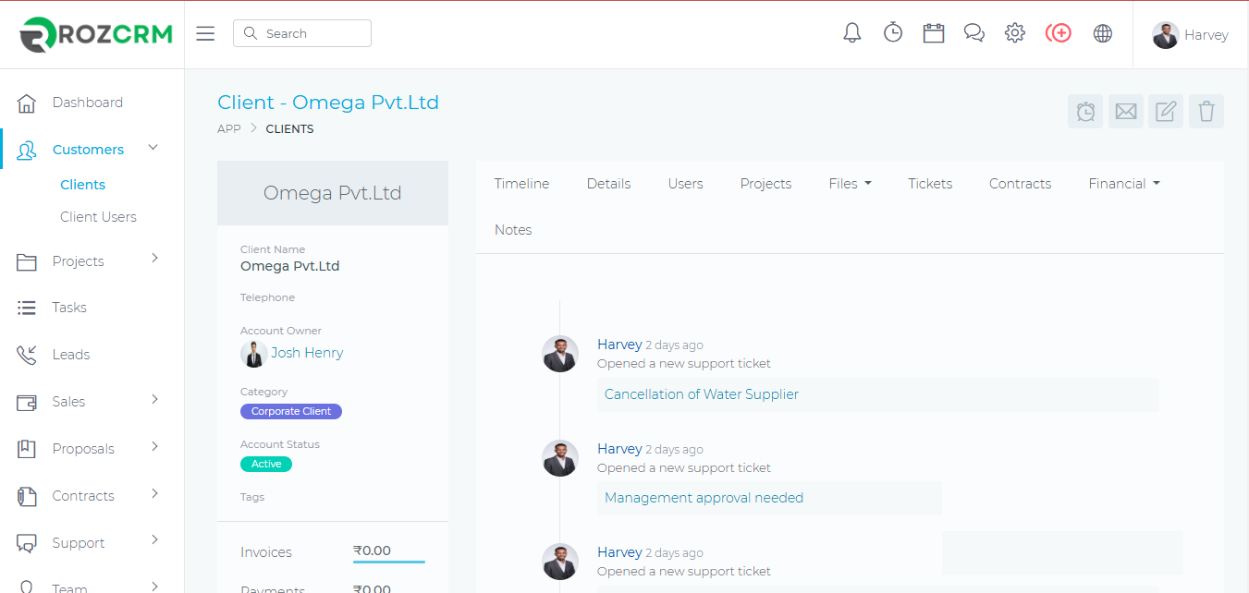
Task: Open the chat messages icon
Action: point(974,33)
